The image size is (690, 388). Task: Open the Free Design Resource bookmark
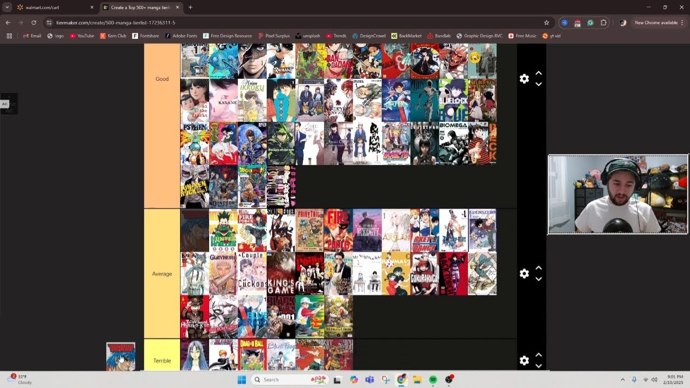click(227, 36)
